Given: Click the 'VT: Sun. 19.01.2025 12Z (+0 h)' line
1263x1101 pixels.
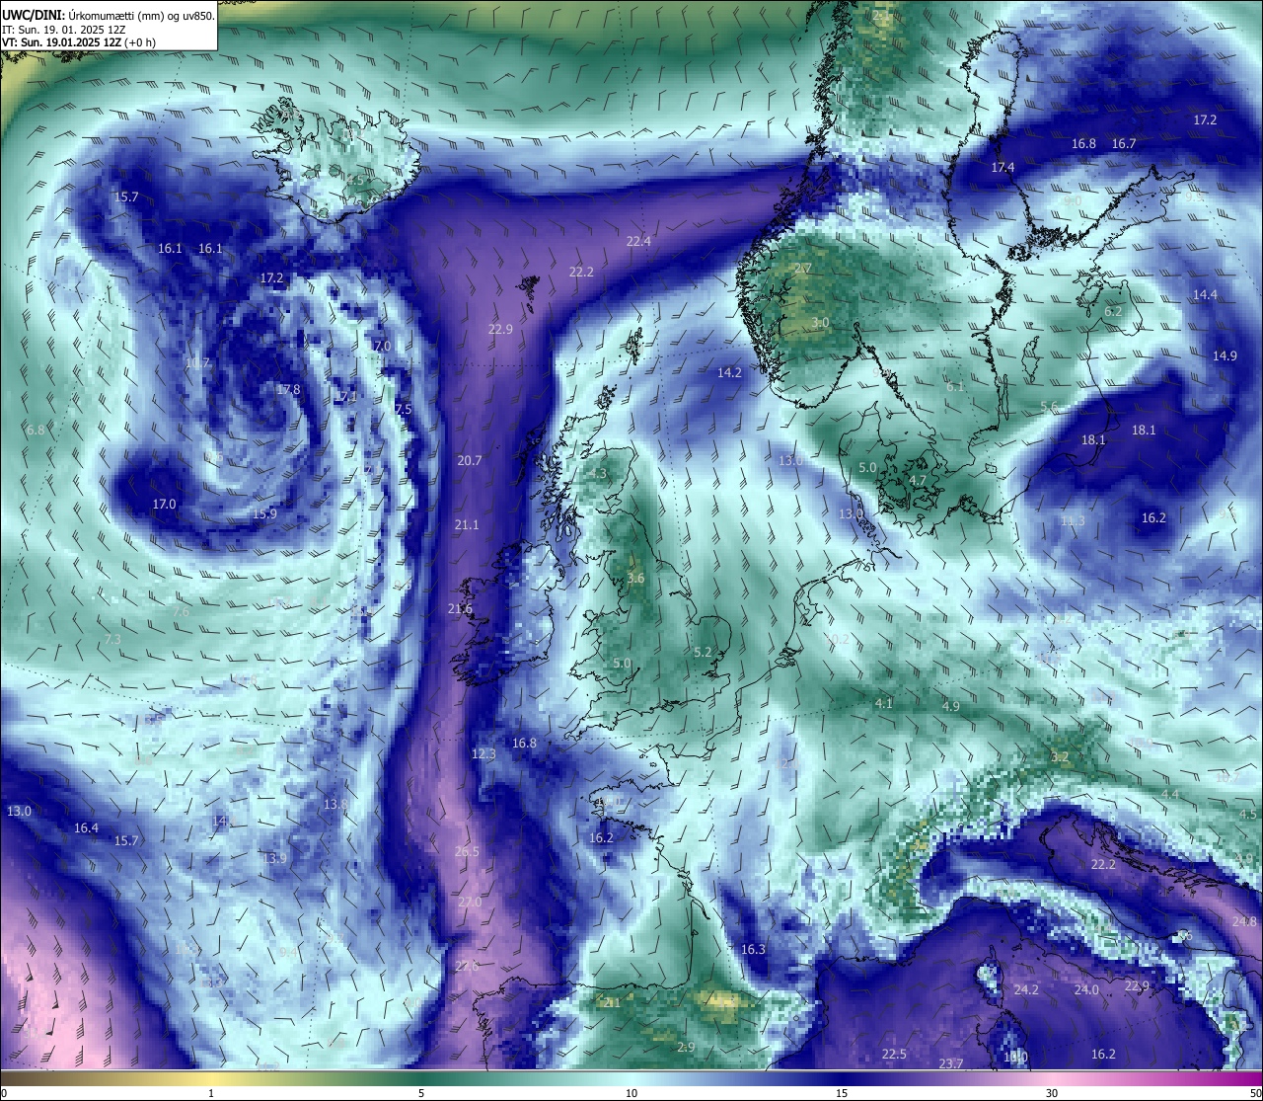Looking at the screenshot, I should click(x=79, y=42).
